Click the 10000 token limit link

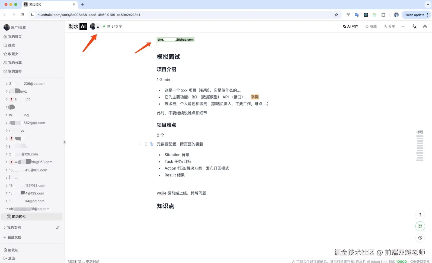pyautogui.click(x=401, y=261)
